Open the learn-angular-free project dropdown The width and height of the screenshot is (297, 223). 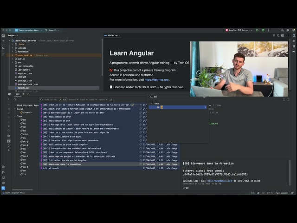29,30
